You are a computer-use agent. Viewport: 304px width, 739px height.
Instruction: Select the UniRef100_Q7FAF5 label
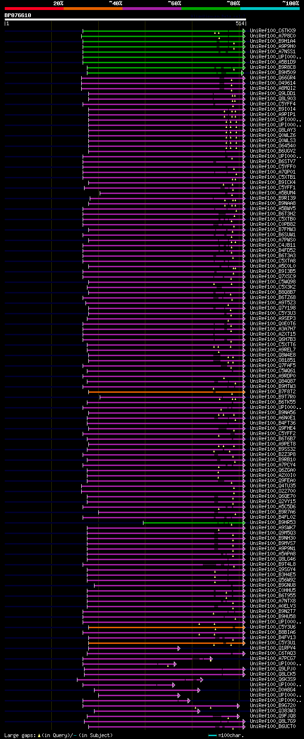pos(273,365)
